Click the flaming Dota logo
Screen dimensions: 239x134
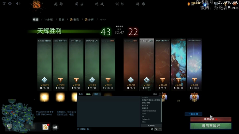(x=37, y=5)
